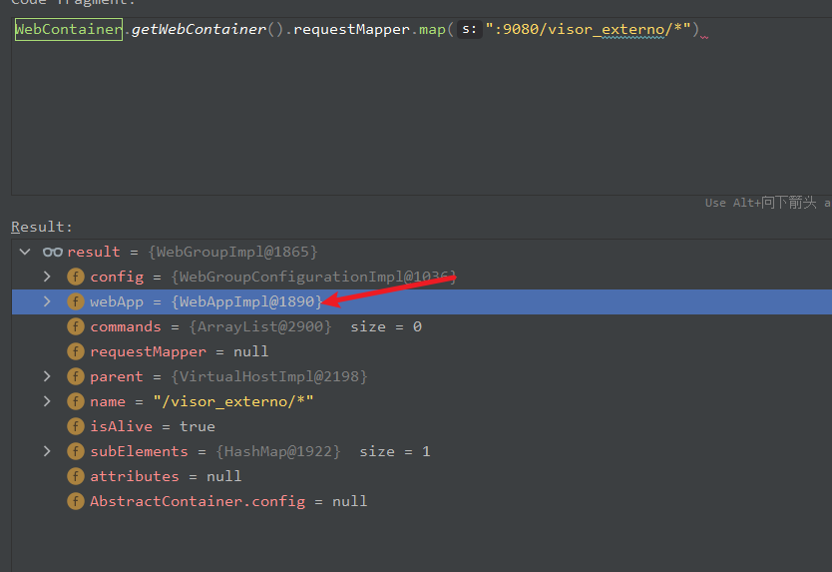Select the config WebGroupConfigurationImpl text

click(x=273, y=277)
